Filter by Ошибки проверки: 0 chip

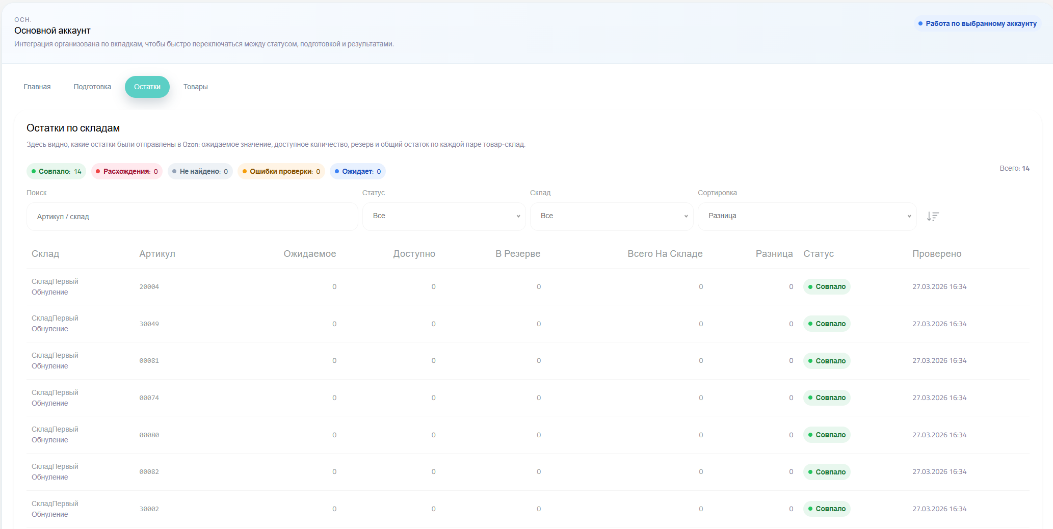coord(281,171)
